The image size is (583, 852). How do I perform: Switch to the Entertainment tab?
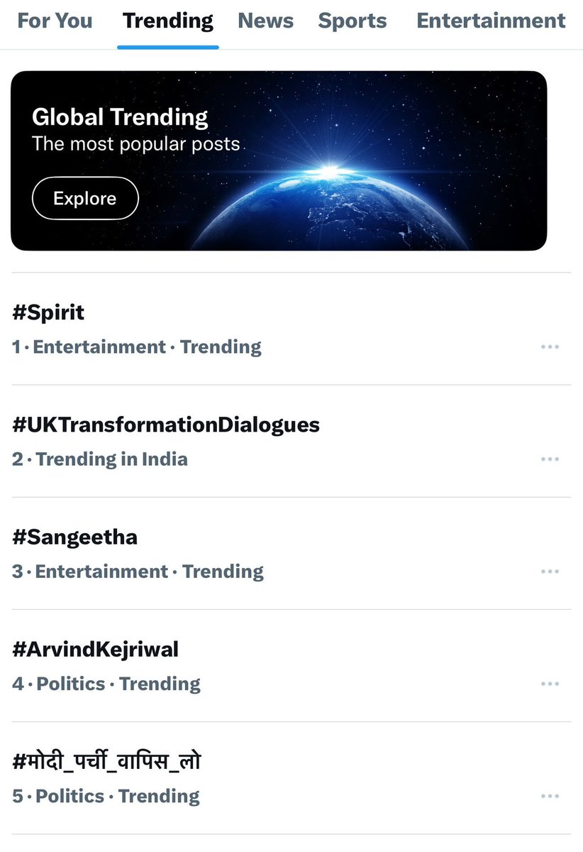pyautogui.click(x=491, y=21)
